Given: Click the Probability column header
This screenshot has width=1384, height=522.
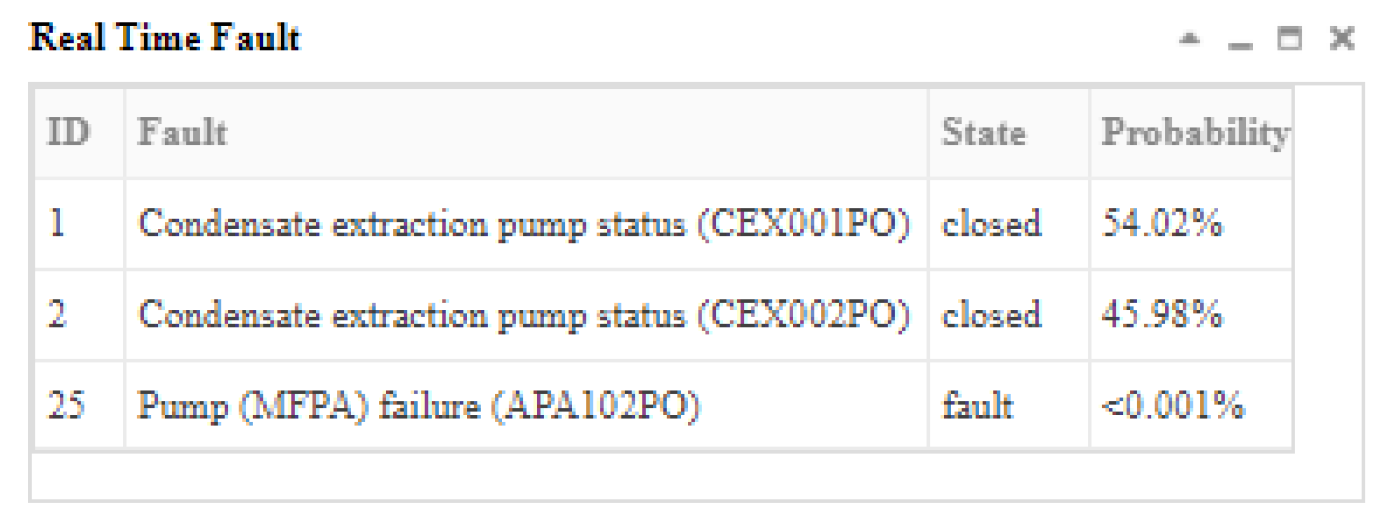Looking at the screenshot, I should pos(1195,132).
